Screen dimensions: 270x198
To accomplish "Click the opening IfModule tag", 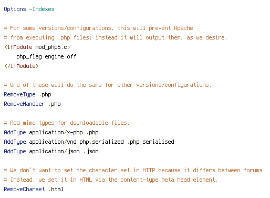I will [x=18, y=47].
